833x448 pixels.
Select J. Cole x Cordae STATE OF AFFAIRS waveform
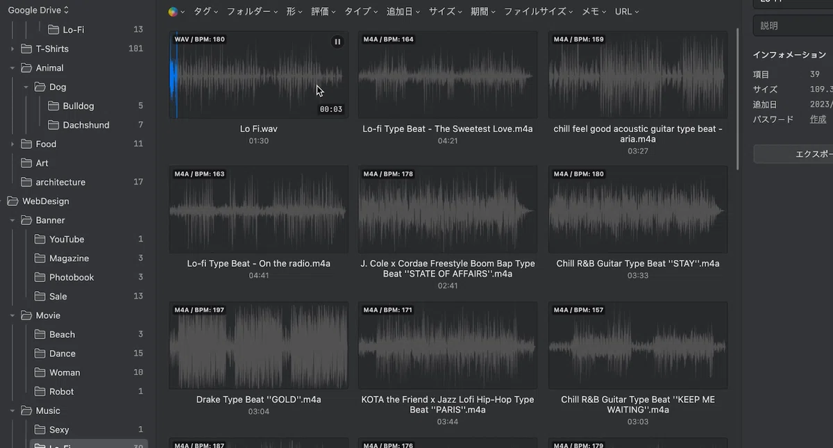coord(448,209)
